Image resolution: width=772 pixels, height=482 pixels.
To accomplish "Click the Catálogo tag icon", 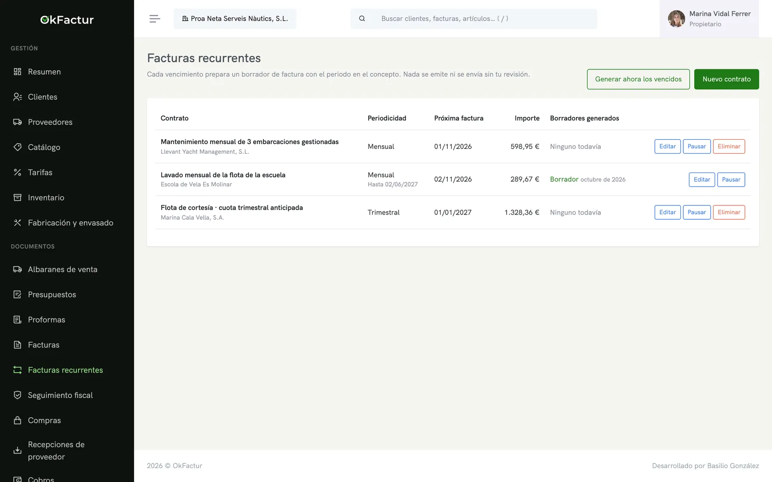I will (17, 147).
